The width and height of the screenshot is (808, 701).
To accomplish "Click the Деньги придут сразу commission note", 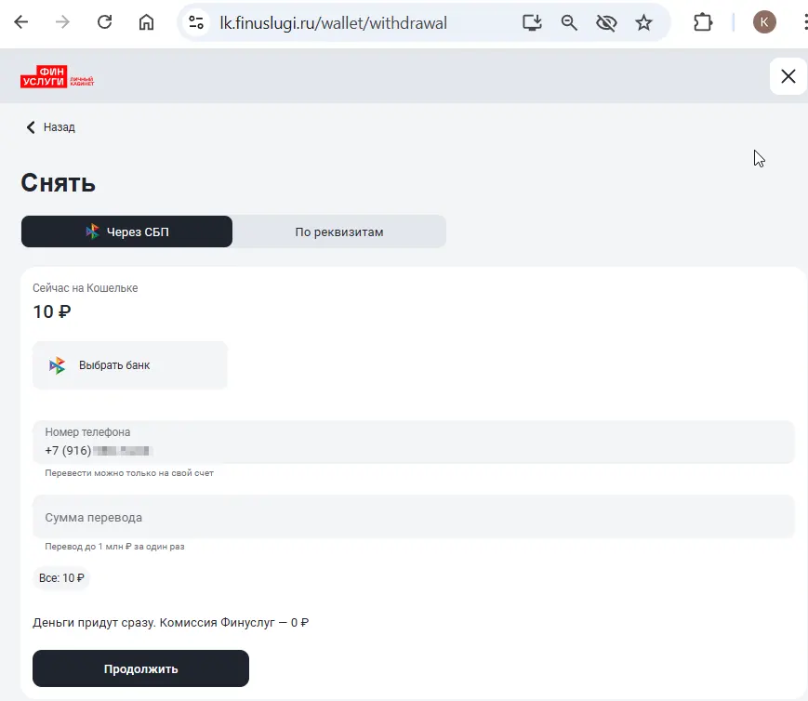I will click(170, 623).
